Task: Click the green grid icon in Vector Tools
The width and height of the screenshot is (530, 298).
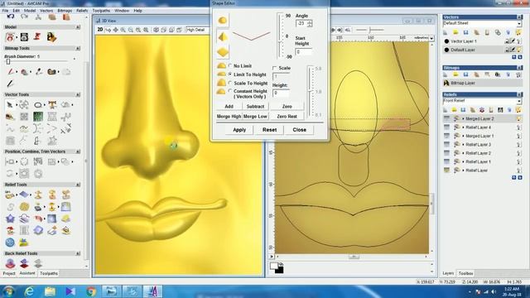Action: (38, 117)
